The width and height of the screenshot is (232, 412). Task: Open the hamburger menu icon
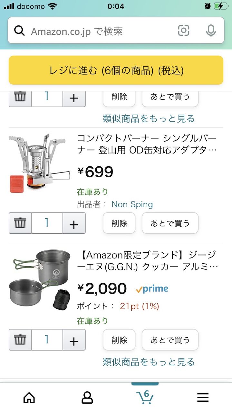(203, 398)
